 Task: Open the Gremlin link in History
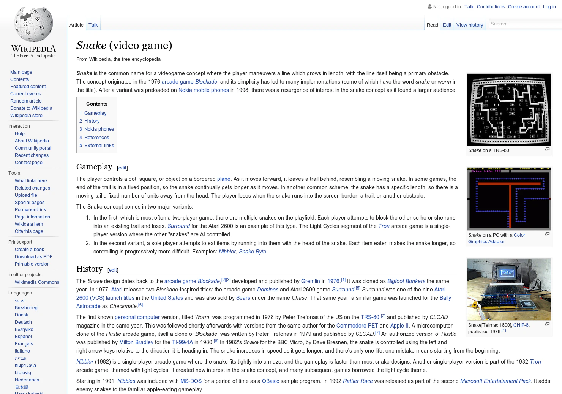pyautogui.click(x=311, y=281)
